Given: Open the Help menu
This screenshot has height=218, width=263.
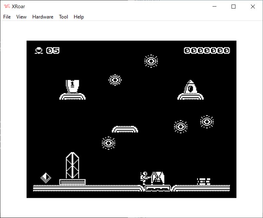Looking at the screenshot, I should click(79, 17).
